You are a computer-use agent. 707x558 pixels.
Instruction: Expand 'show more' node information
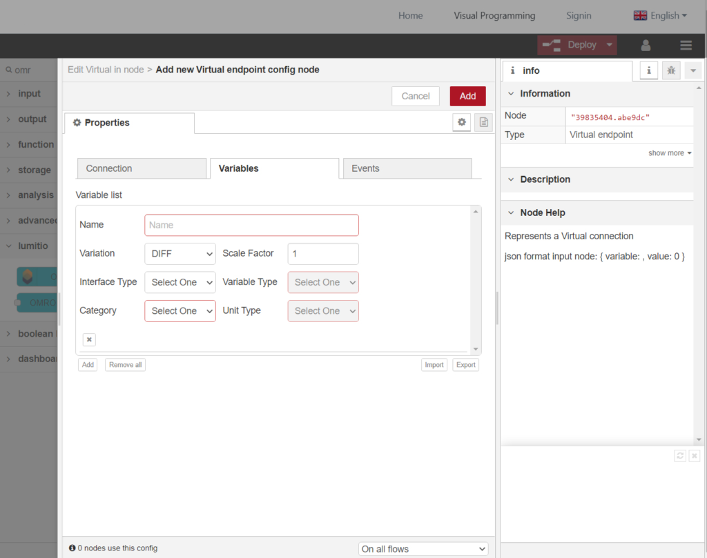(670, 153)
